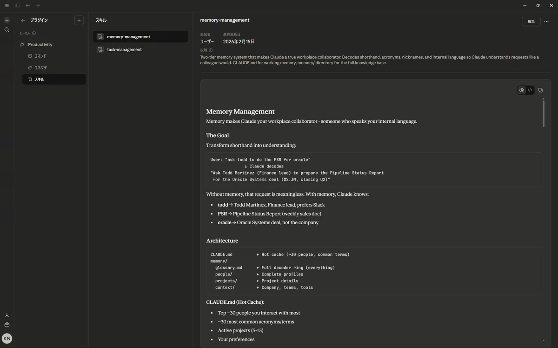Click the memory-management skill icon
This screenshot has height=348, width=558.
click(100, 37)
